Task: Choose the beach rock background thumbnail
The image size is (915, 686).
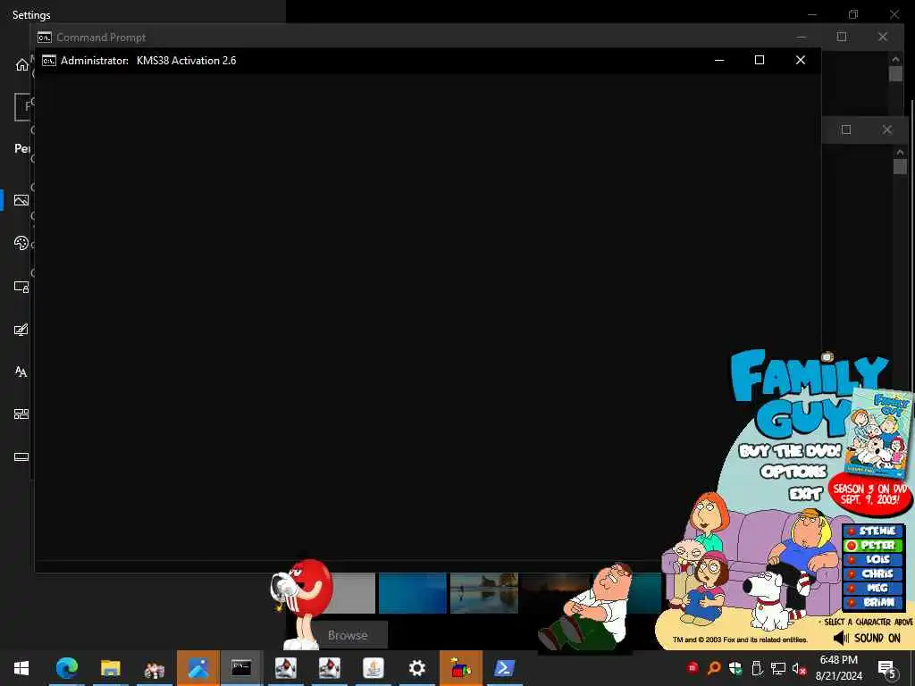Action: coord(483,593)
